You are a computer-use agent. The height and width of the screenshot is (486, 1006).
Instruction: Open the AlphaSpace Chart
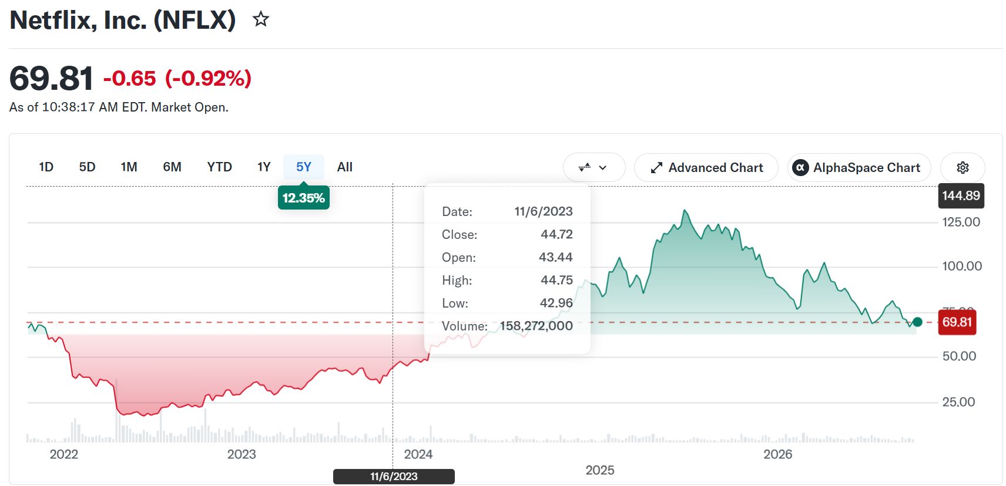(x=859, y=168)
